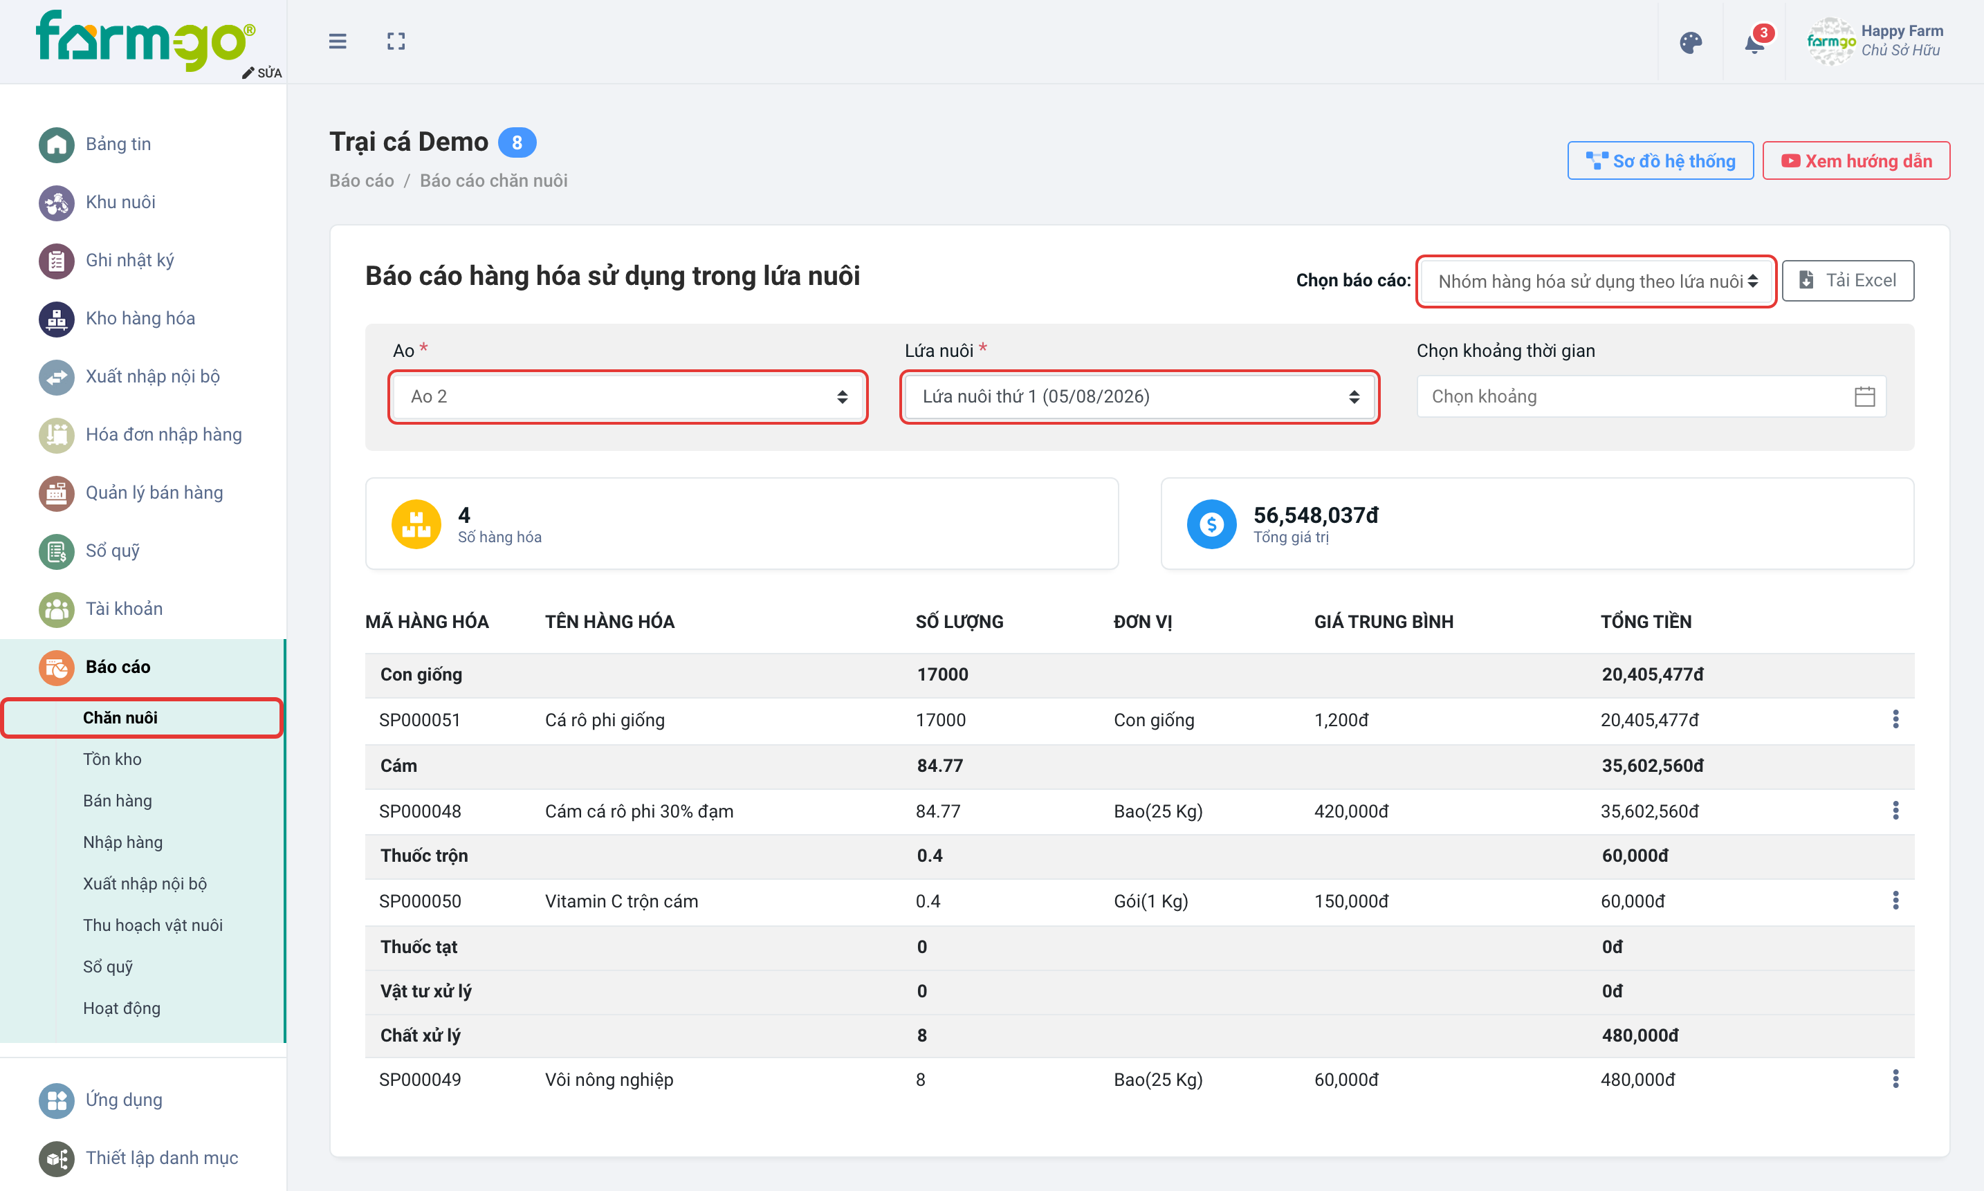Click the Khu nuôi sidebar icon
1984x1191 pixels.
coord(56,202)
